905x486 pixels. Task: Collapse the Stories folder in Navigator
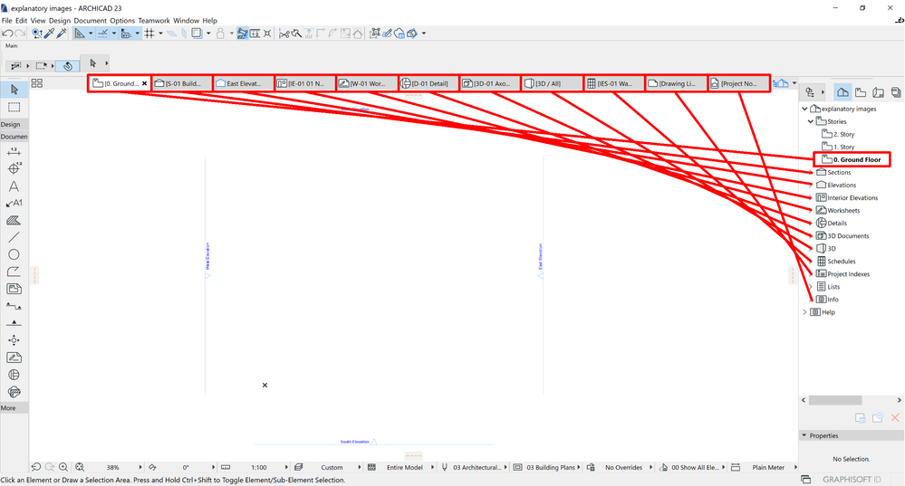click(x=811, y=121)
